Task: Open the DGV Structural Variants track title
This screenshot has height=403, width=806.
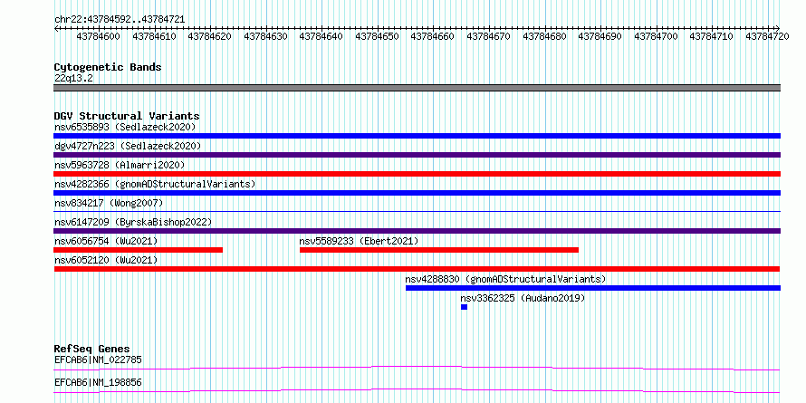Action: [127, 116]
